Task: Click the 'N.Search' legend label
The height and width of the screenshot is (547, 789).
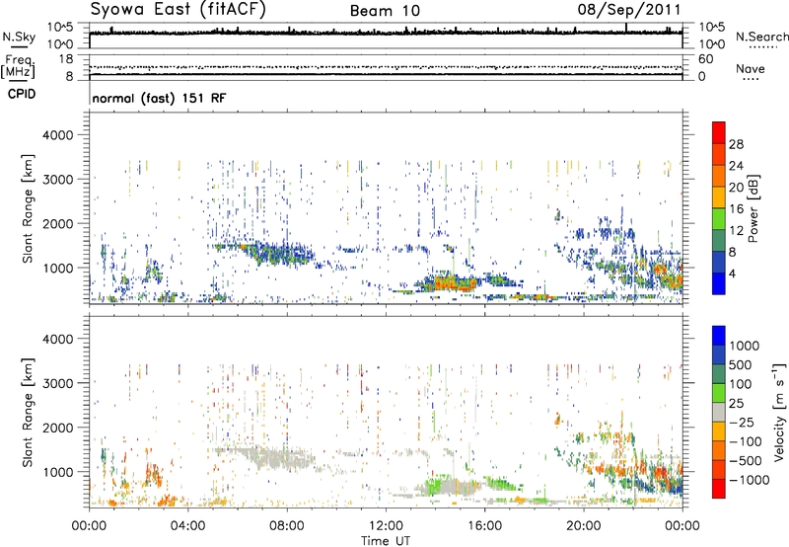Action: point(761,37)
